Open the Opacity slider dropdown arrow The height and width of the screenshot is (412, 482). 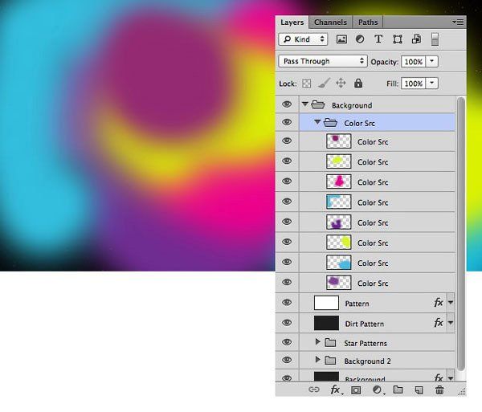tap(432, 61)
